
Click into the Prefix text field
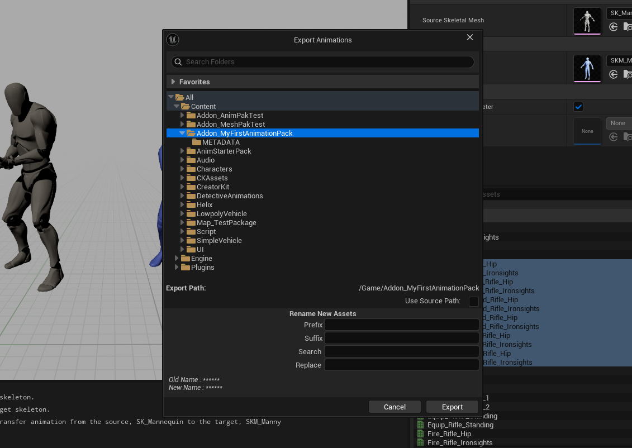click(x=401, y=325)
